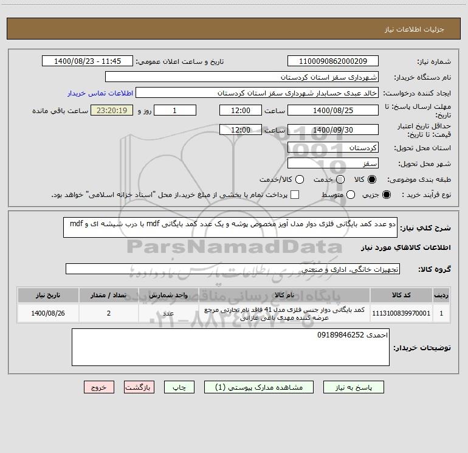Click the buyer name field شهرداری سقز
The image size is (468, 453).
click(242, 77)
